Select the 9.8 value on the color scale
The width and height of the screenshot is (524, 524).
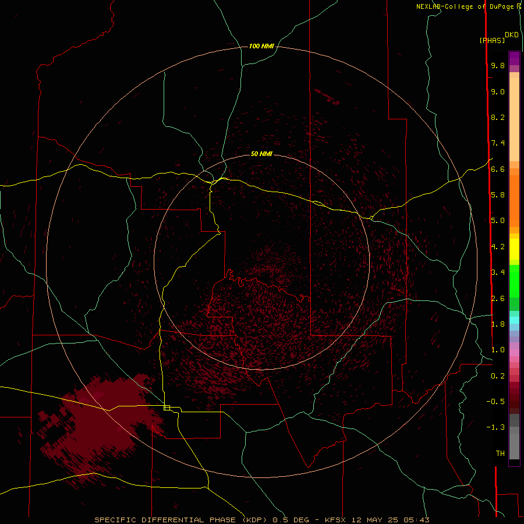click(x=498, y=65)
